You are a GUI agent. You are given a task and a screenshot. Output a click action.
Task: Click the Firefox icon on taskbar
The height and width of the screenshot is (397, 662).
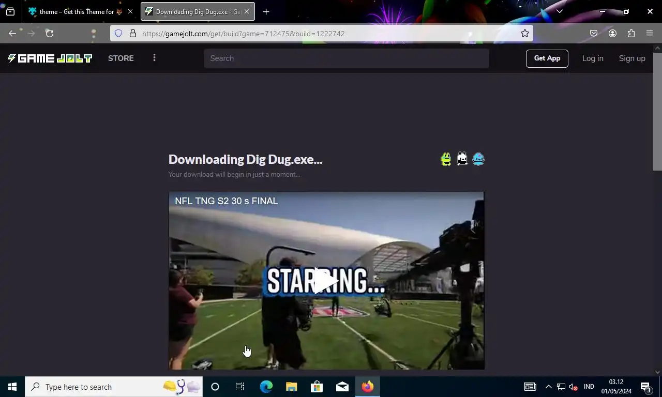pos(368,387)
